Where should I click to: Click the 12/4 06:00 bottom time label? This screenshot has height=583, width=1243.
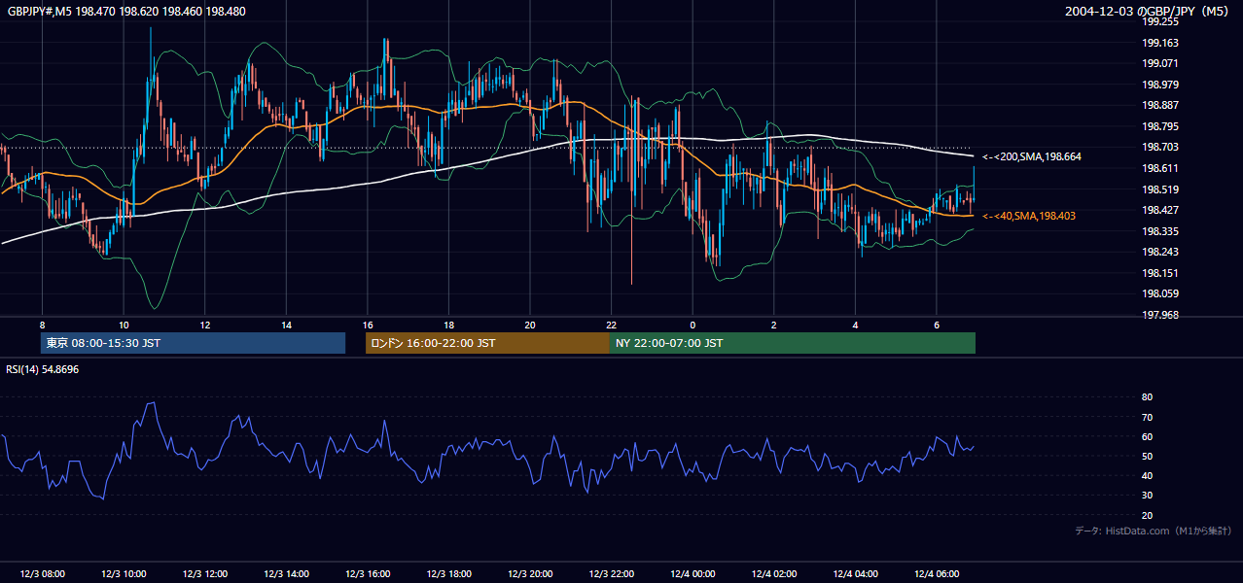pos(937,574)
